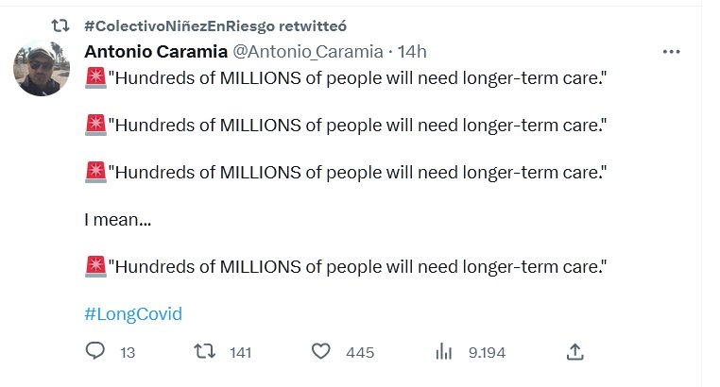Click the like count 445
720x387 pixels.
(360, 353)
